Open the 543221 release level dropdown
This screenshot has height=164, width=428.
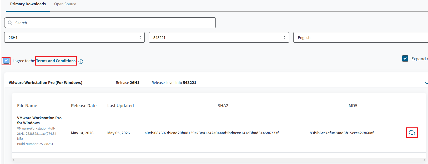pos(219,37)
